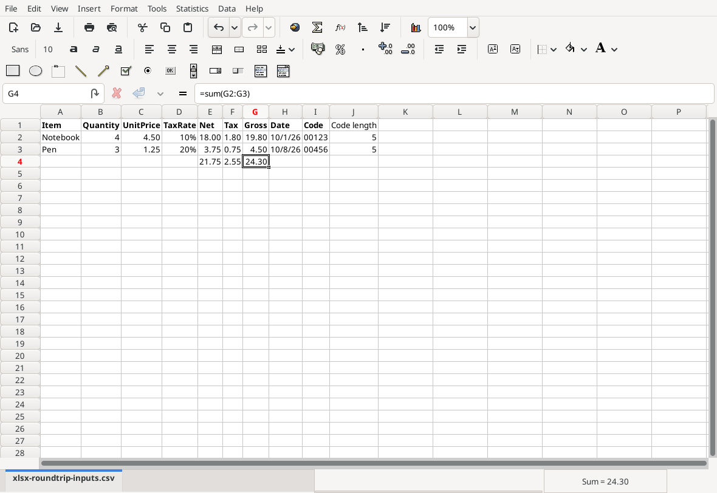Click the Sans font name box
The image size is (717, 493).
click(x=20, y=49)
